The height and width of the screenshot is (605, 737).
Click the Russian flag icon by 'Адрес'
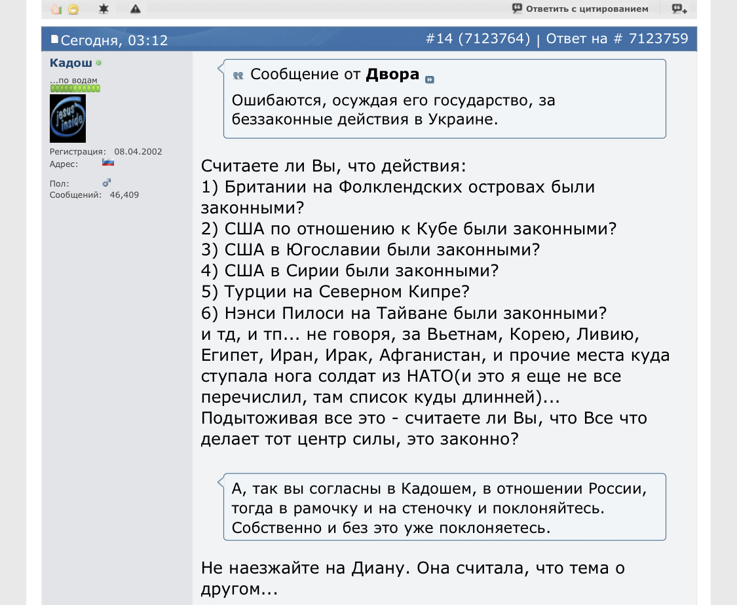(x=108, y=162)
